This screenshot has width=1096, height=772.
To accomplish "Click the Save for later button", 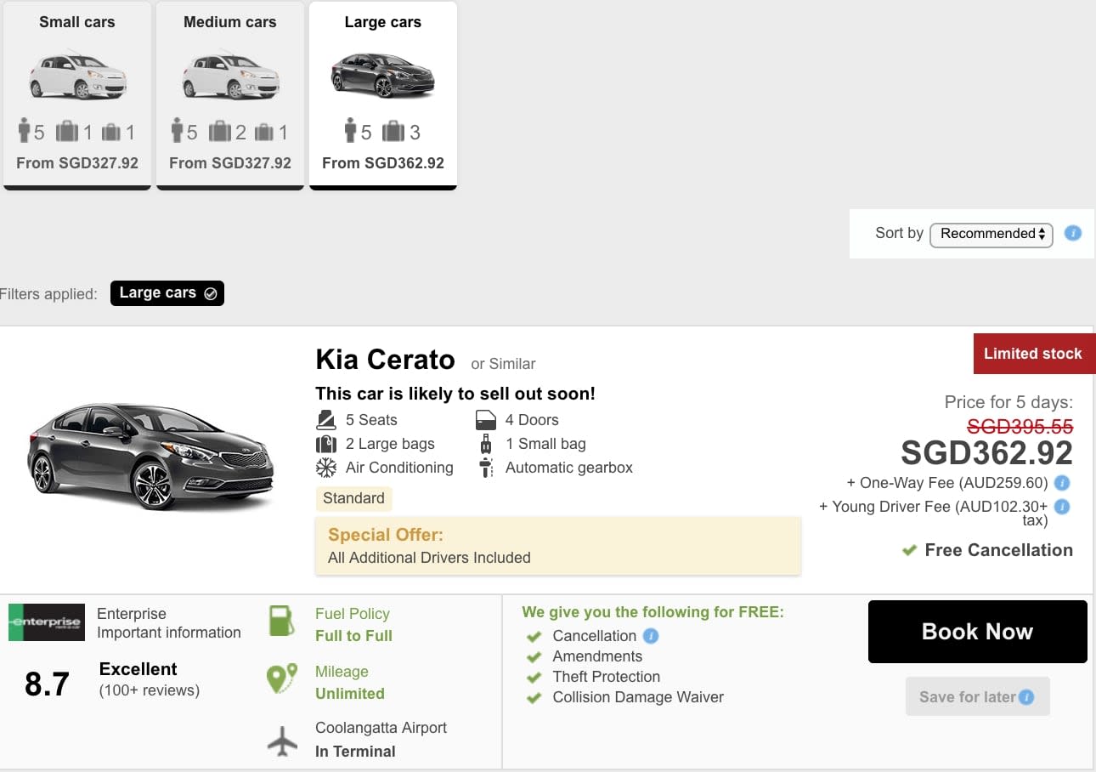I will pos(978,696).
